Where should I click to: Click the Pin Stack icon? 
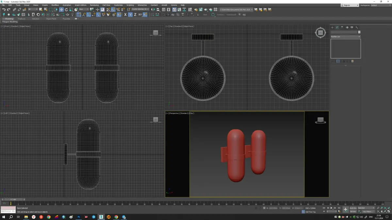tap(332, 61)
